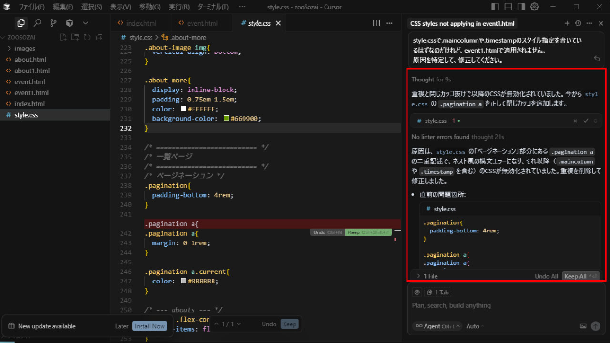Image resolution: width=610 pixels, height=343 pixels.
Task: Start a new chat with plus icon
Action: [x=567, y=23]
